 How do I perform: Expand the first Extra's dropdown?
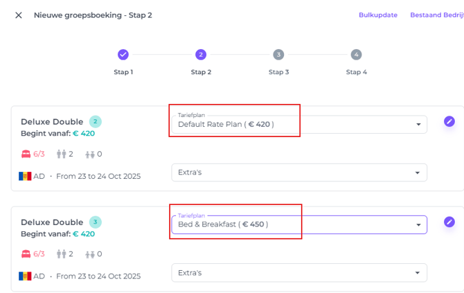[299, 172]
